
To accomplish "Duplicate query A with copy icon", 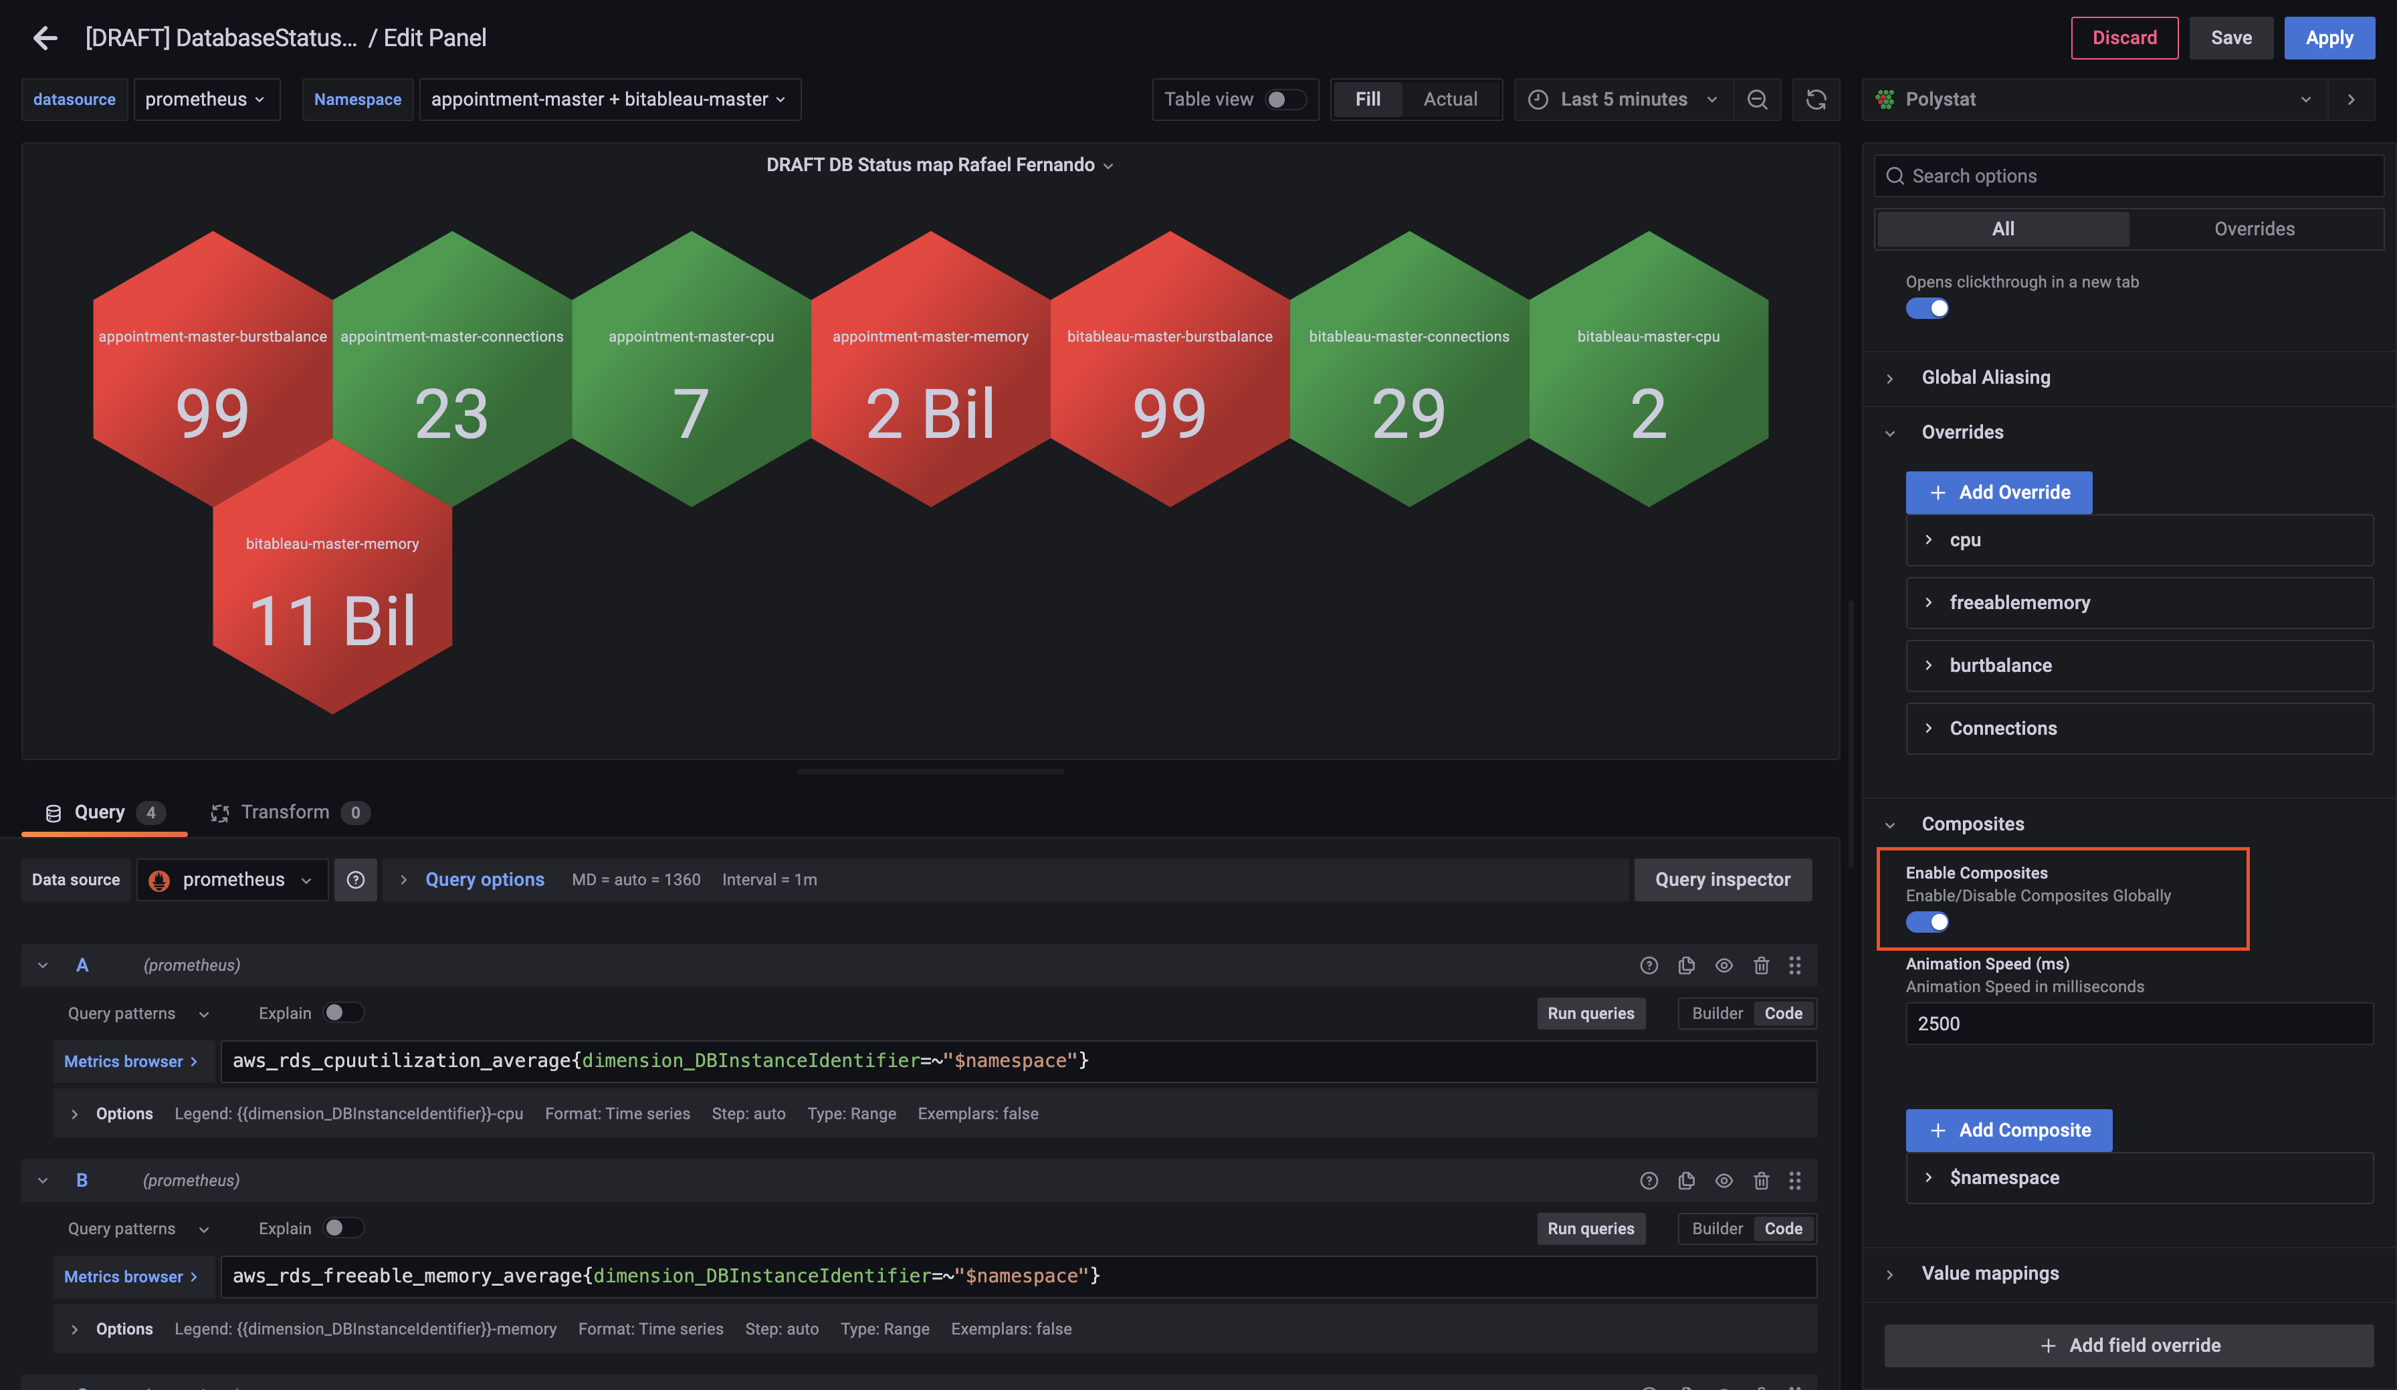I will (1687, 965).
